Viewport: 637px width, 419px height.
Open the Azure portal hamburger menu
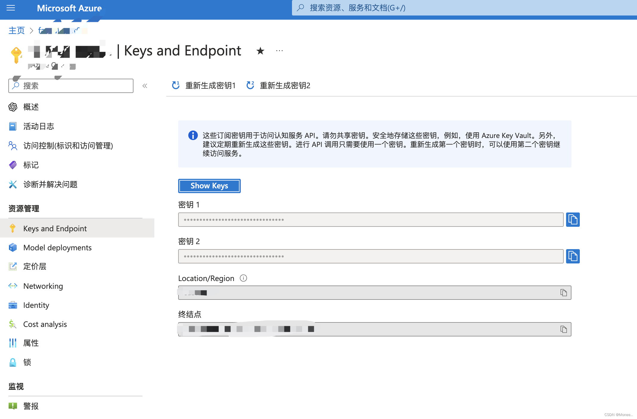[11, 9]
